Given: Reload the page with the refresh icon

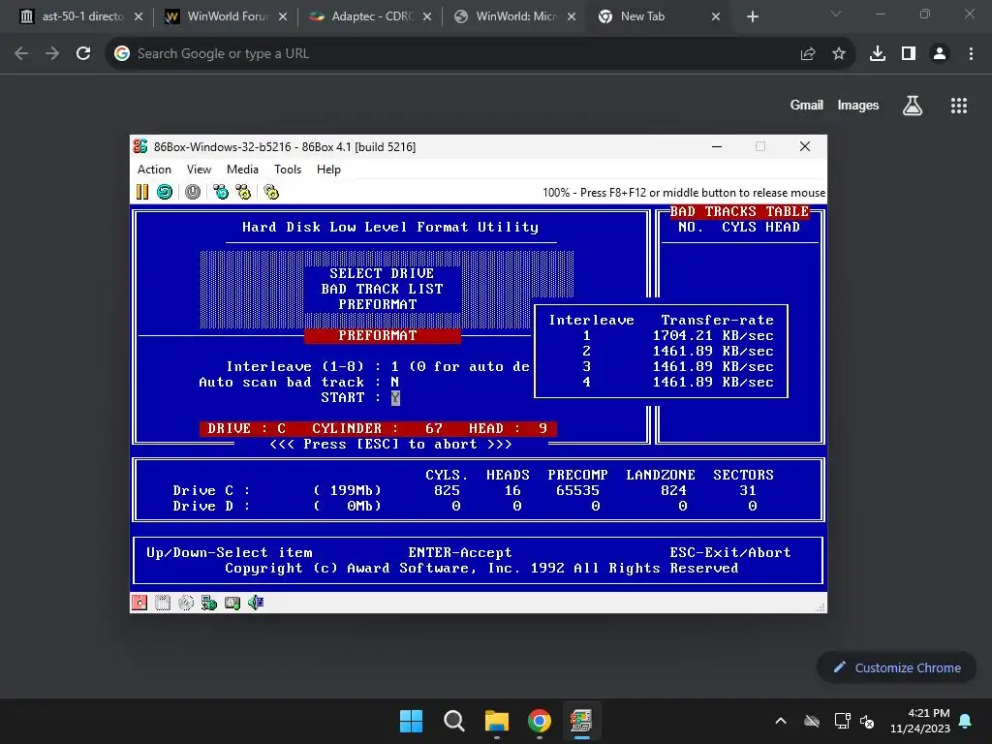Looking at the screenshot, I should [83, 54].
